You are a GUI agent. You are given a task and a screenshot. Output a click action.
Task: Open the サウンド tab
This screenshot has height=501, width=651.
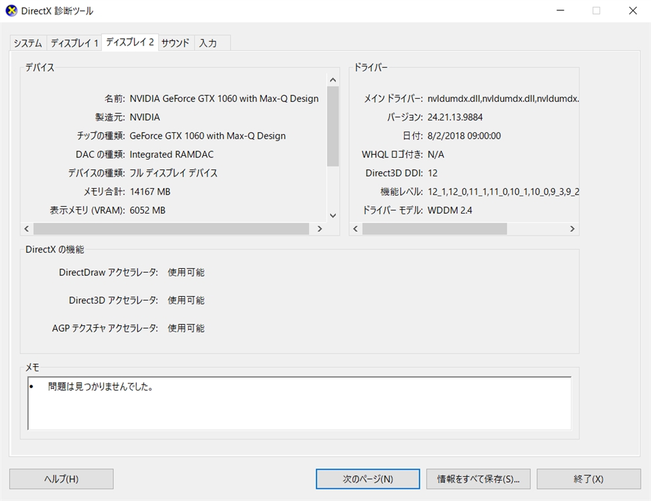pyautogui.click(x=175, y=43)
